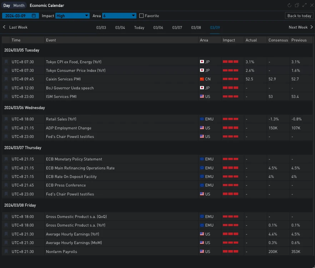The image size is (315, 268).
Task: Click the fullscreen expand arrows icon
Action: (304, 5)
